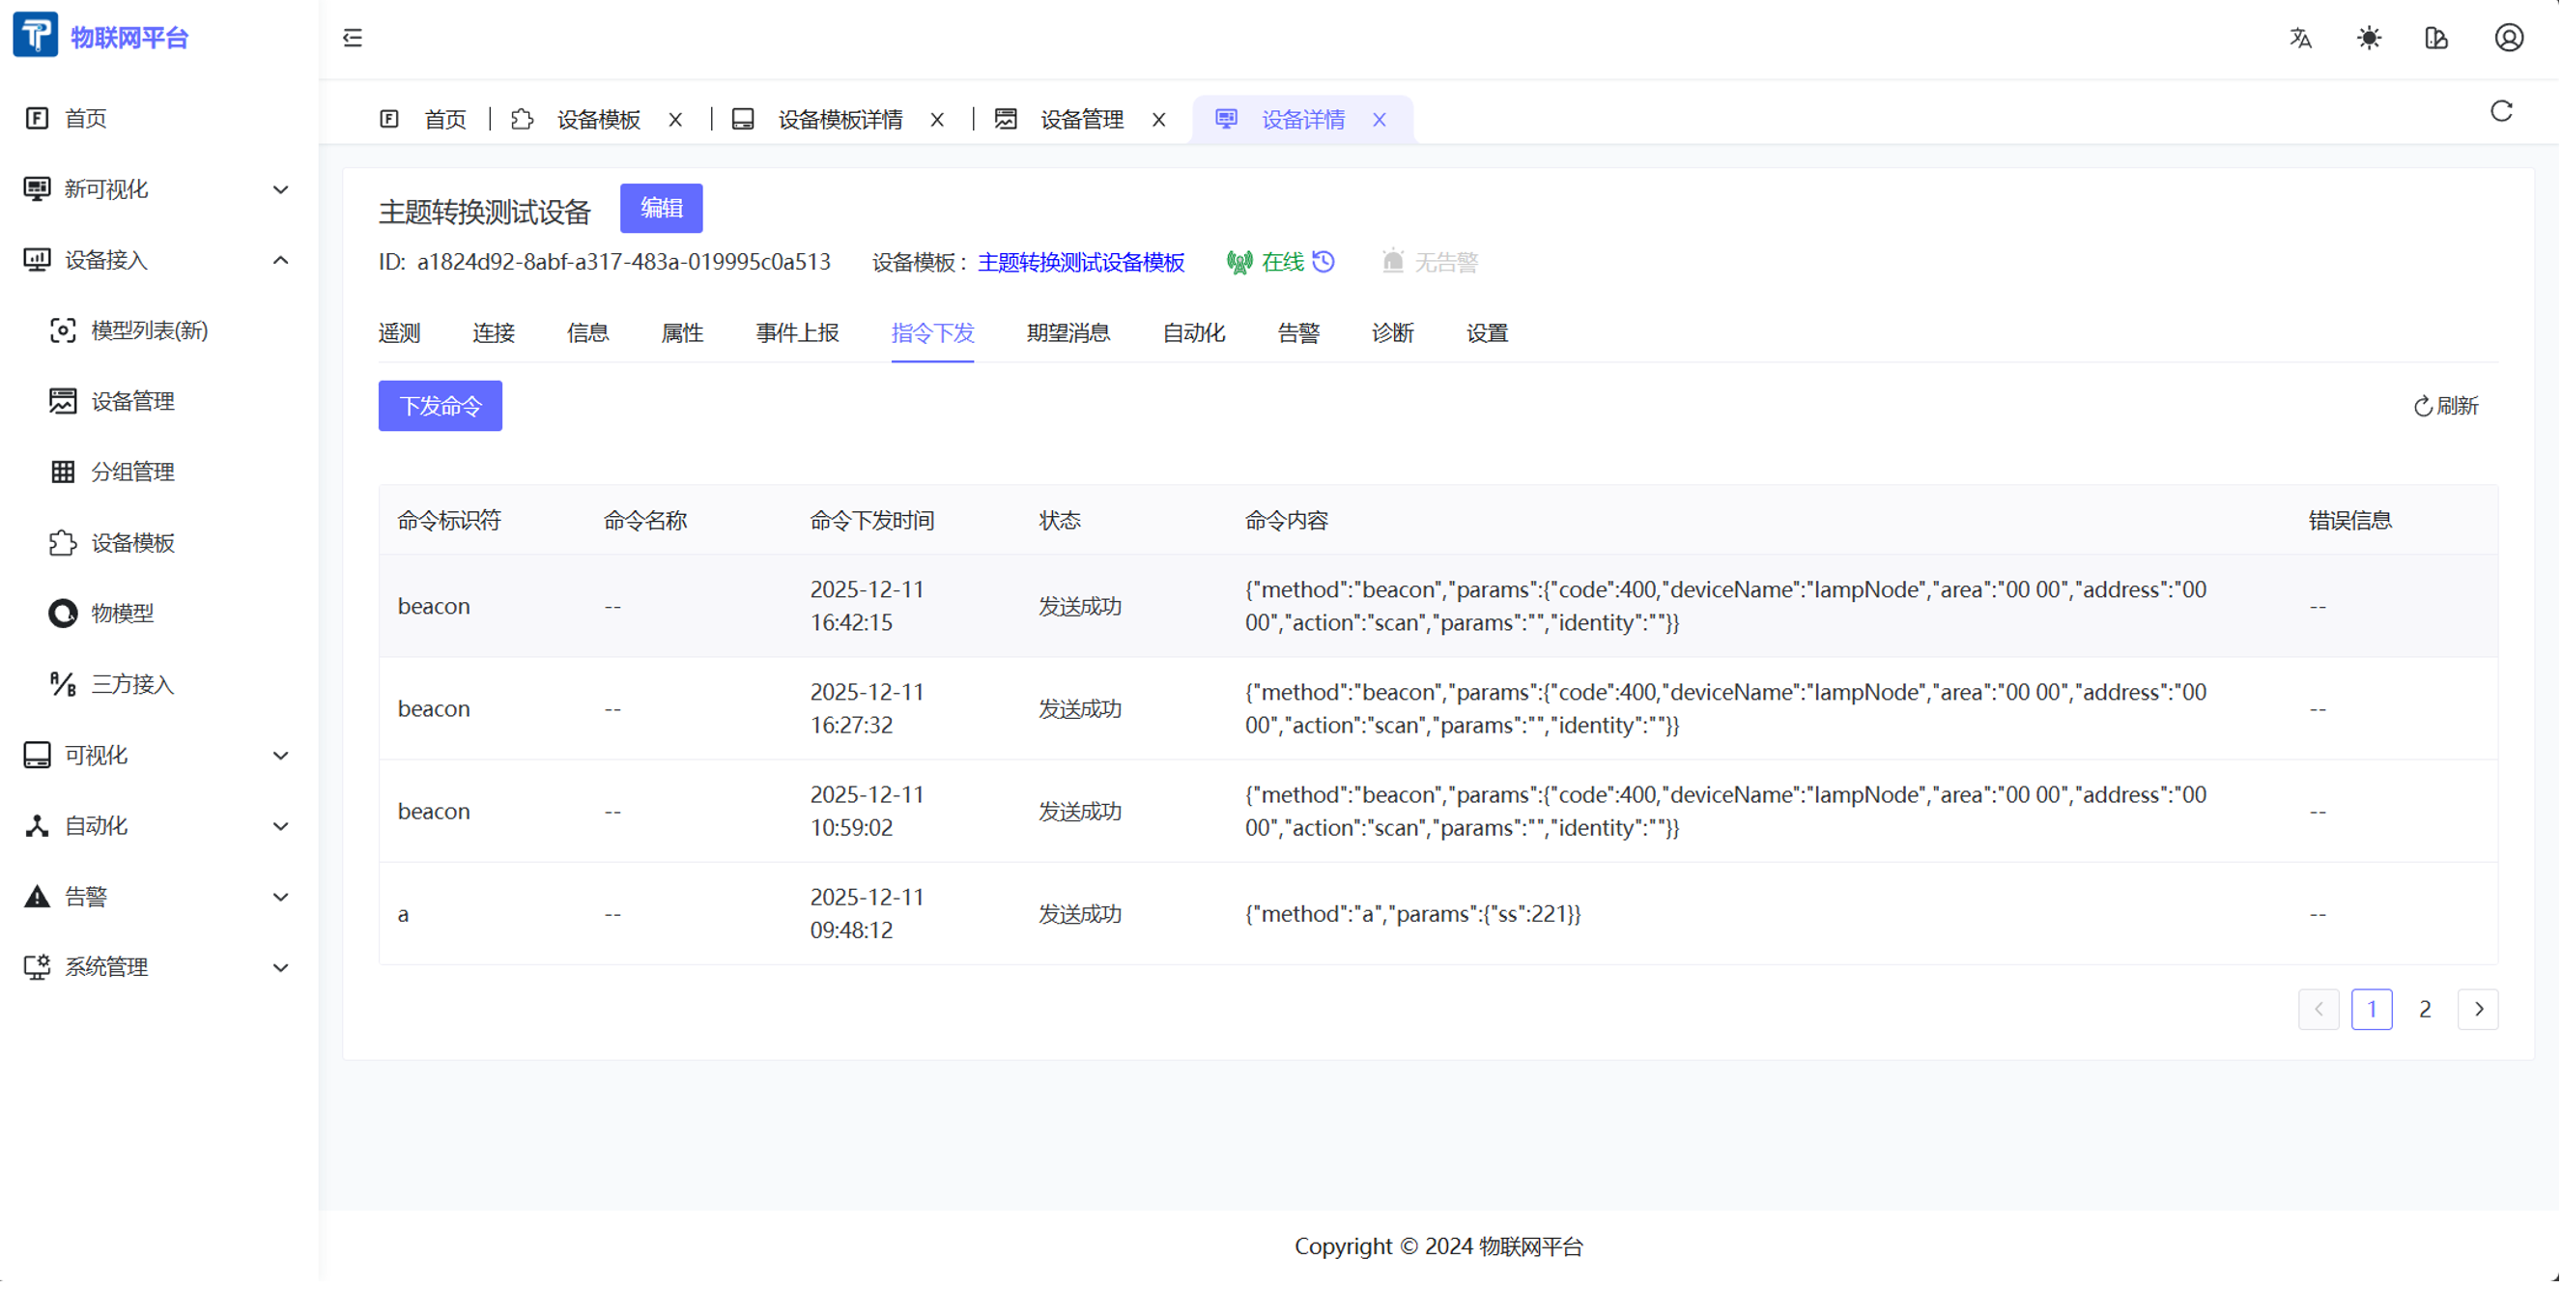This screenshot has height=1289, width=2562.
Task: Click the 下发命令 button
Action: pyautogui.click(x=441, y=406)
